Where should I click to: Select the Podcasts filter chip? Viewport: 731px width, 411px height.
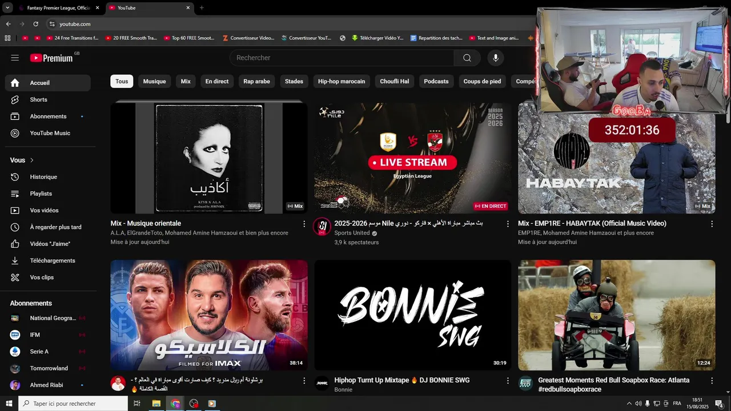[436, 81]
